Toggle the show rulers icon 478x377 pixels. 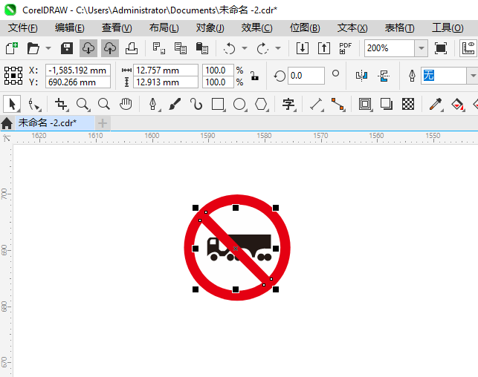[468, 48]
